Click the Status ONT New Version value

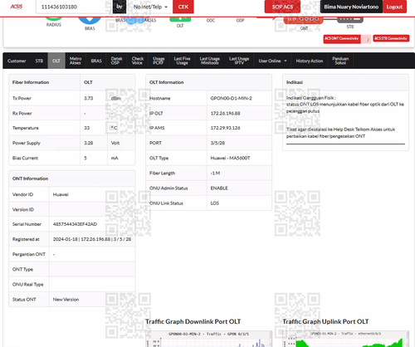pyautogui.click(x=66, y=300)
